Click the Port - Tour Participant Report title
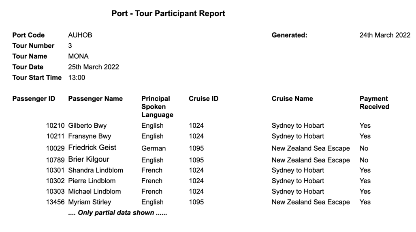The image size is (416, 232). [168, 13]
